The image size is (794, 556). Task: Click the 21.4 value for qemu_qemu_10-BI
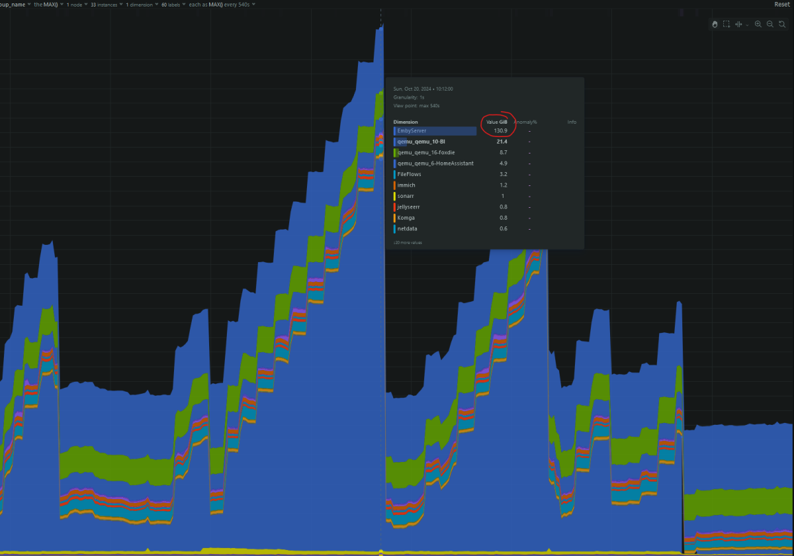click(502, 142)
